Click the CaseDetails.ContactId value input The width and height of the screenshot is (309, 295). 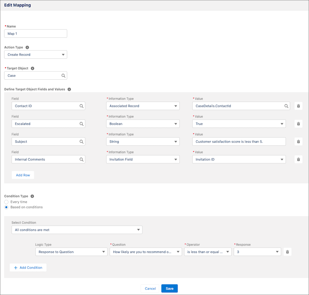[x=241, y=106]
